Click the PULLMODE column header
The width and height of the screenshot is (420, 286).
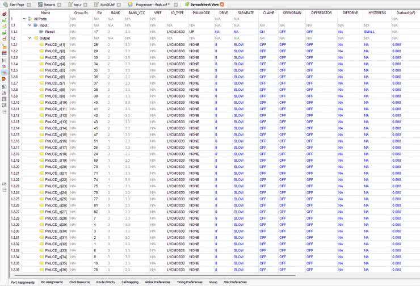pyautogui.click(x=201, y=12)
